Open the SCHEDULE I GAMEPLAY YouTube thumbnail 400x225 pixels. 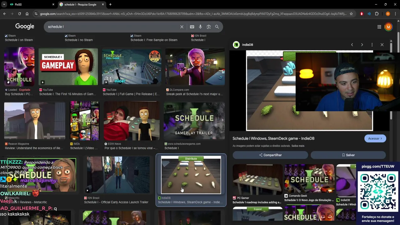point(68,67)
